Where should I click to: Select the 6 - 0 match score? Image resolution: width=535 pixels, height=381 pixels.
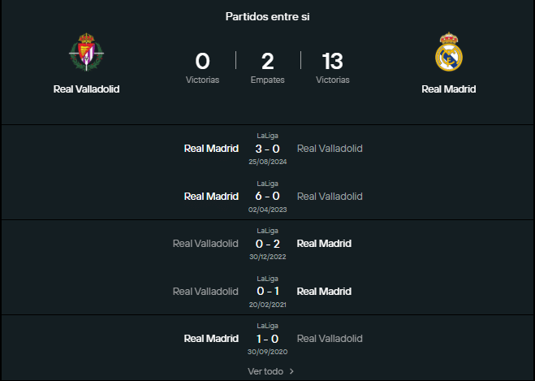click(268, 196)
